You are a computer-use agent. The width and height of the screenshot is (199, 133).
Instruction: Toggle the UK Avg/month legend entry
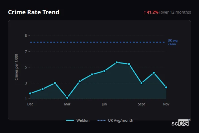(115, 120)
